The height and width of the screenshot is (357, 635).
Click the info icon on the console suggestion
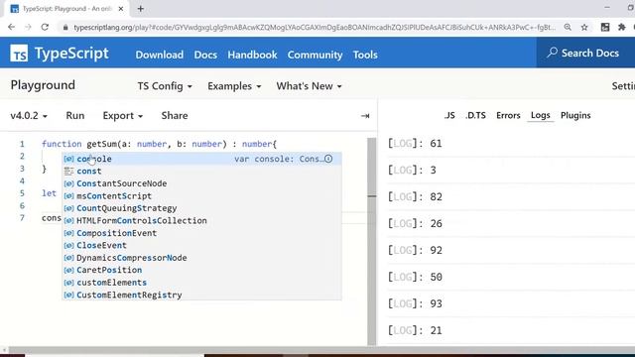(x=328, y=159)
